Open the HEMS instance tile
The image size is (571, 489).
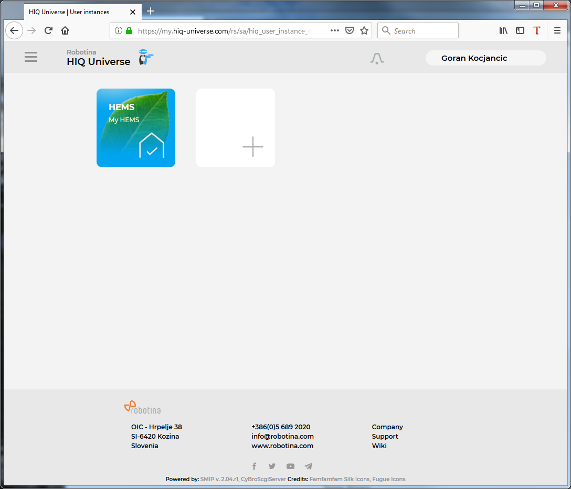click(x=136, y=128)
